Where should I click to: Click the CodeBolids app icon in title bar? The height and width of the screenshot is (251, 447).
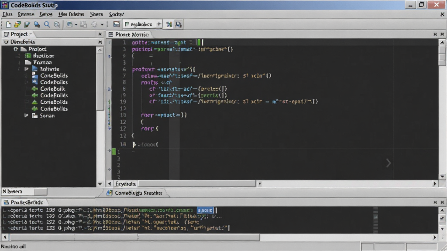tap(5, 5)
